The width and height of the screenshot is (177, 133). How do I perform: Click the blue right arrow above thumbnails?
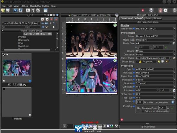click(57, 15)
